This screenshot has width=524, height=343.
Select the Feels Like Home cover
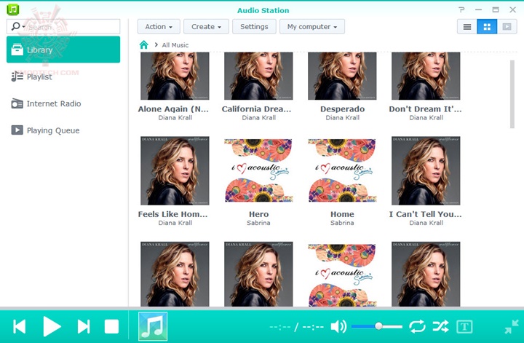pyautogui.click(x=175, y=170)
